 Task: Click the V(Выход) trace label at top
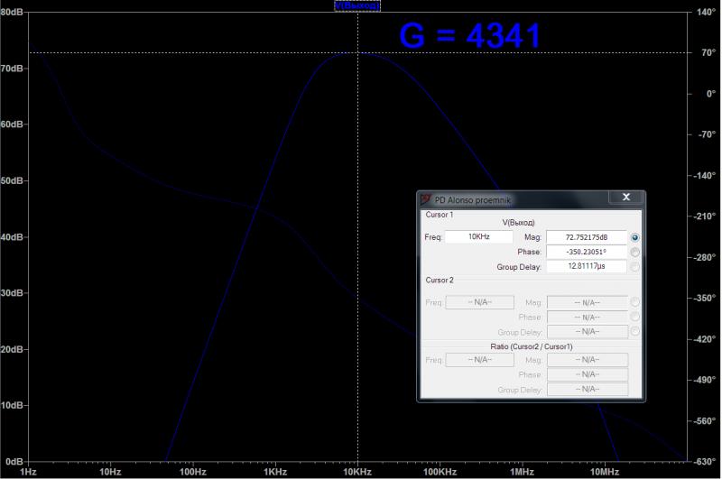click(x=357, y=6)
